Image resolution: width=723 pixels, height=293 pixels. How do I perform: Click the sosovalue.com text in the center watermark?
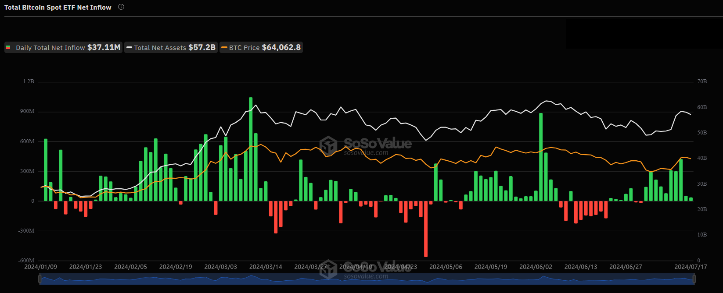(x=366, y=153)
